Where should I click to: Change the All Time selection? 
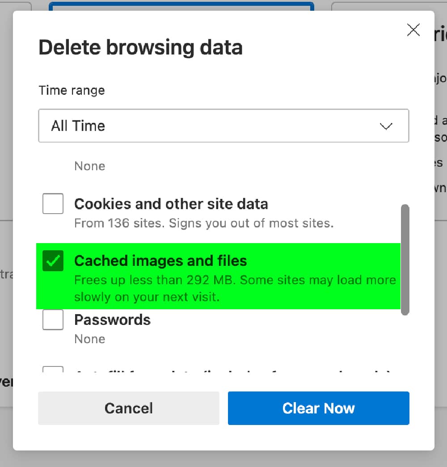tap(223, 126)
